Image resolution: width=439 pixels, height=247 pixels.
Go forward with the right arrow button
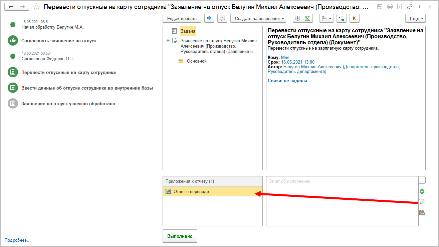pyautogui.click(x=23, y=7)
